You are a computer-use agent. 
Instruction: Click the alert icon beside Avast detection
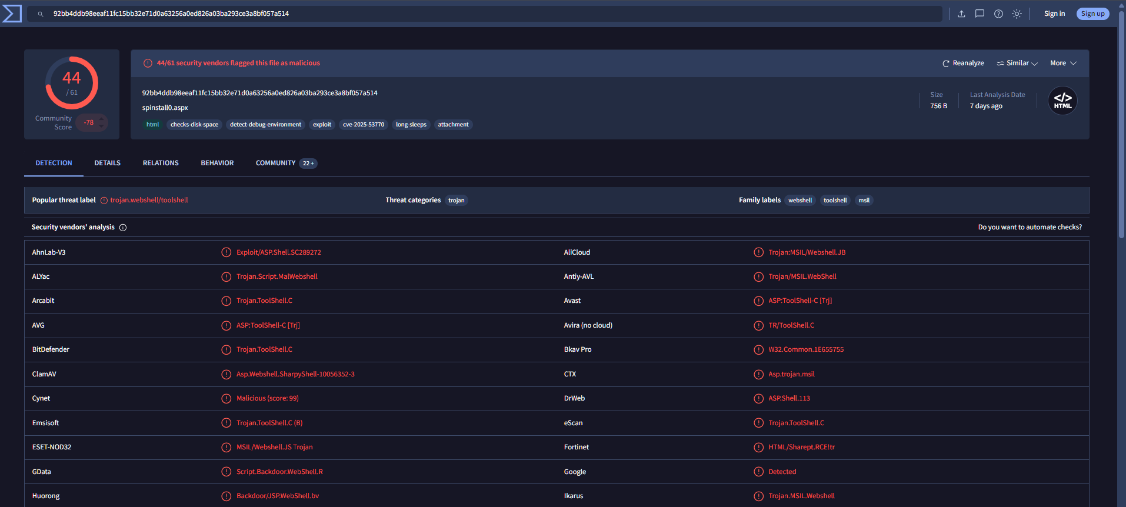758,301
